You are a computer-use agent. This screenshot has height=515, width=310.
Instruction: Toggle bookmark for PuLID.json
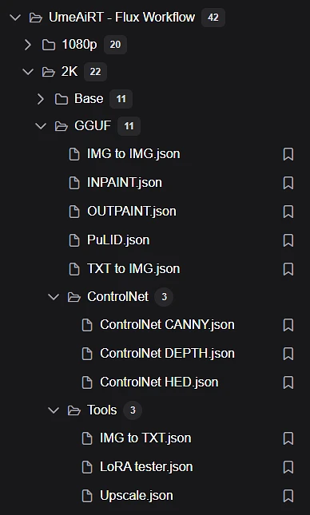click(288, 240)
